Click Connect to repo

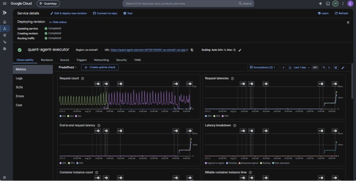(105, 13)
